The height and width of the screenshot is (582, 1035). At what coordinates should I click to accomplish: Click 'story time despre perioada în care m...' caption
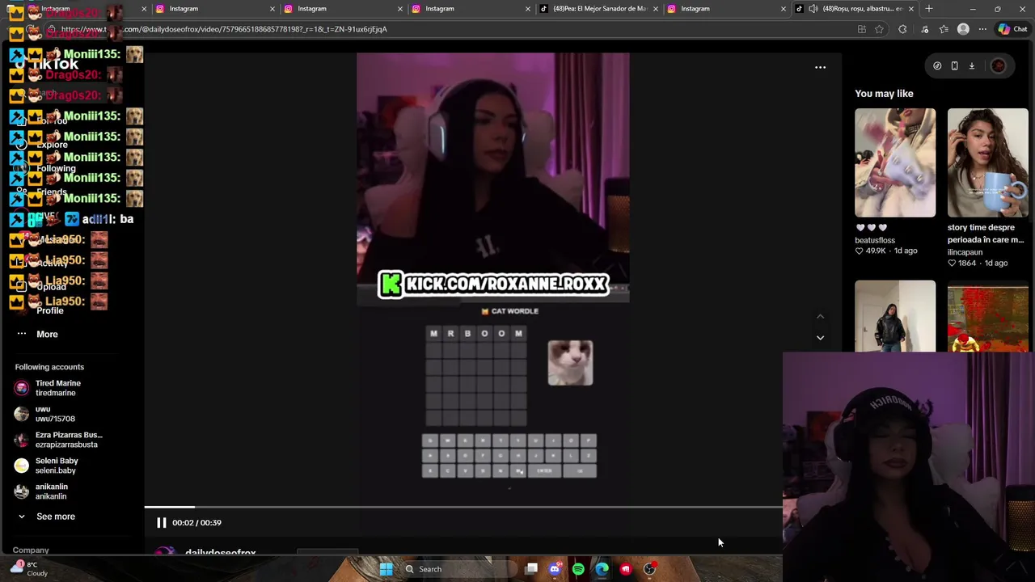tap(986, 234)
